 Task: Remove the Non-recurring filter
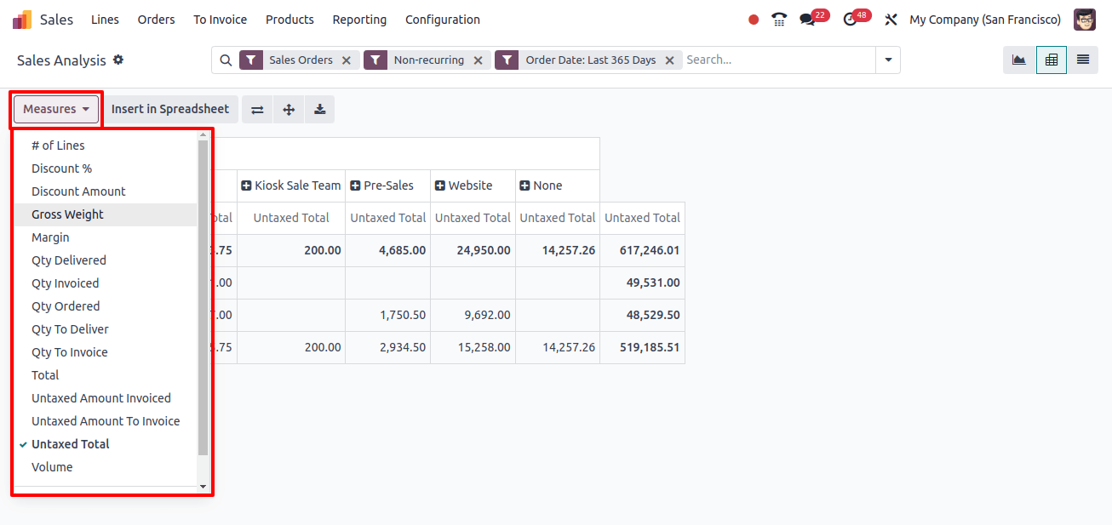[x=478, y=60]
